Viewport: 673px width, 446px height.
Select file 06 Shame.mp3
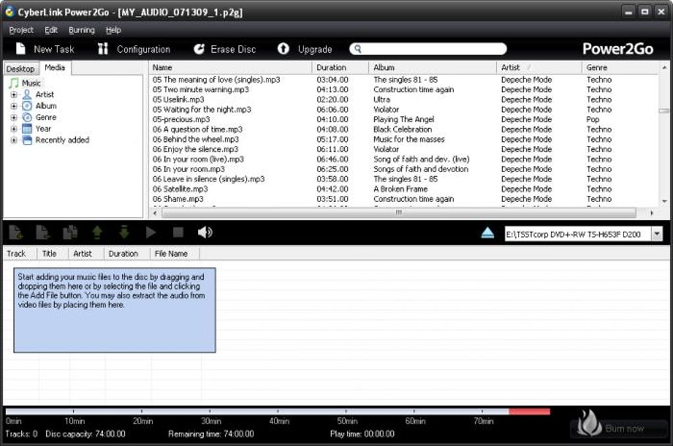coord(177,199)
